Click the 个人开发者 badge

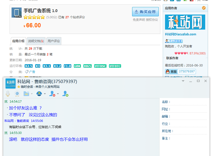click(174, 41)
